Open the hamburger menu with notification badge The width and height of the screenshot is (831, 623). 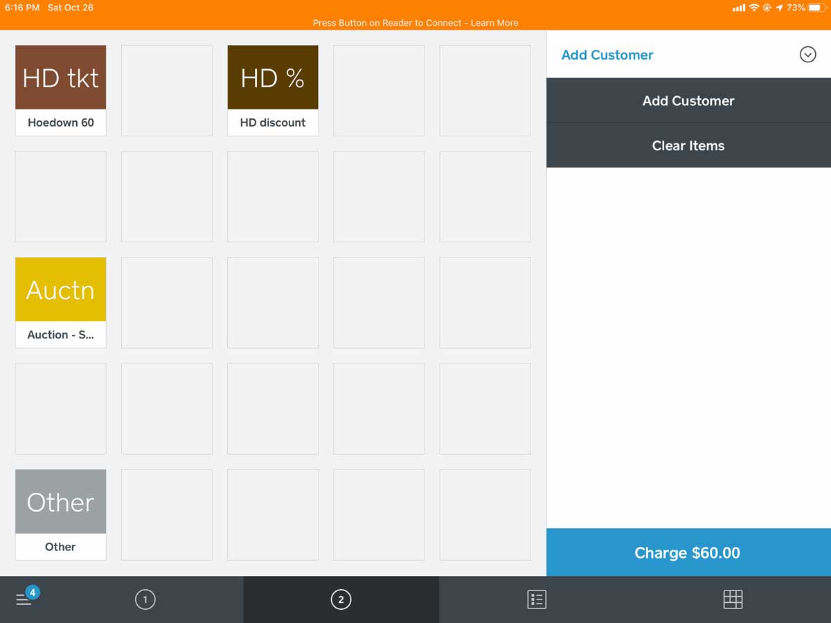coord(26,599)
